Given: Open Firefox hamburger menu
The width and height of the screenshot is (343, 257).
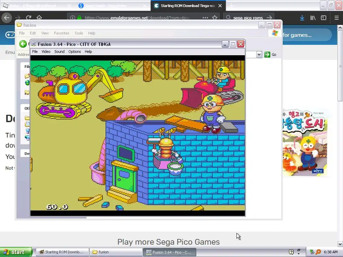Looking at the screenshot, I should (x=337, y=18).
